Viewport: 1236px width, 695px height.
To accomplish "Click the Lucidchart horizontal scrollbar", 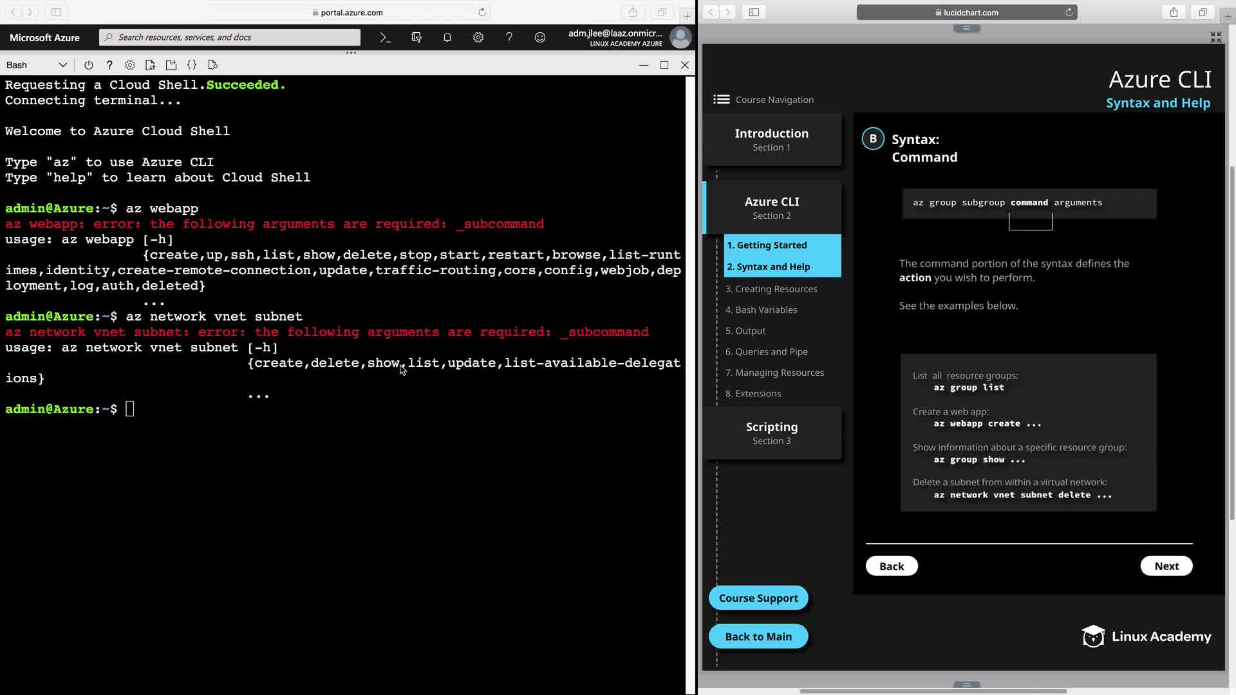I will 932,691.
